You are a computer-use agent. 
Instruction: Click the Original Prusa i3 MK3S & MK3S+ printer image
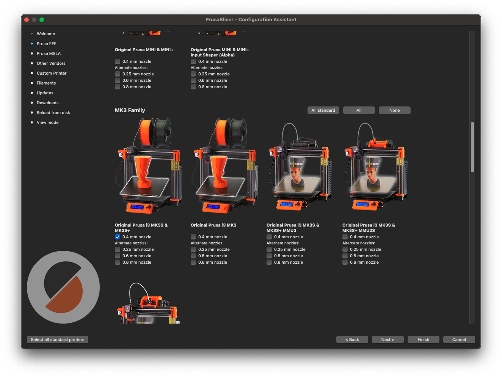tap(148, 166)
